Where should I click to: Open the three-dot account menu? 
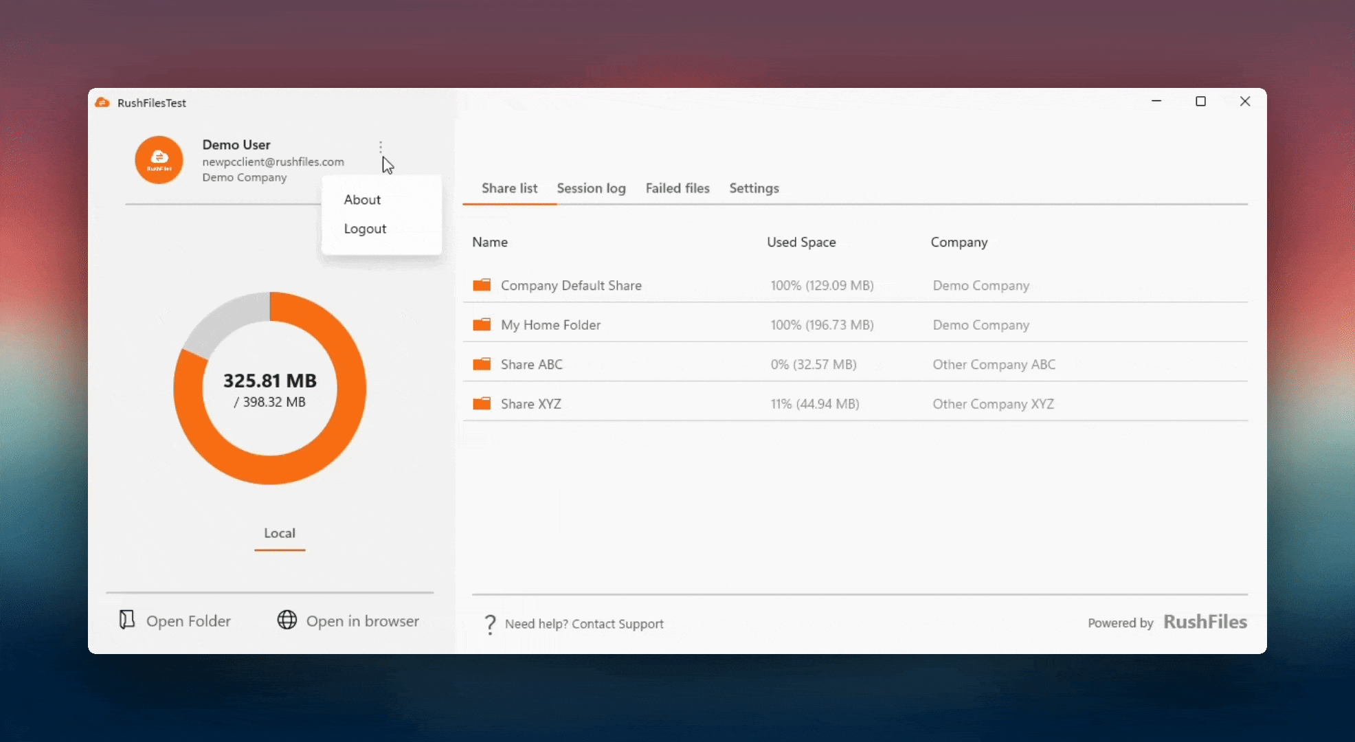pyautogui.click(x=381, y=147)
